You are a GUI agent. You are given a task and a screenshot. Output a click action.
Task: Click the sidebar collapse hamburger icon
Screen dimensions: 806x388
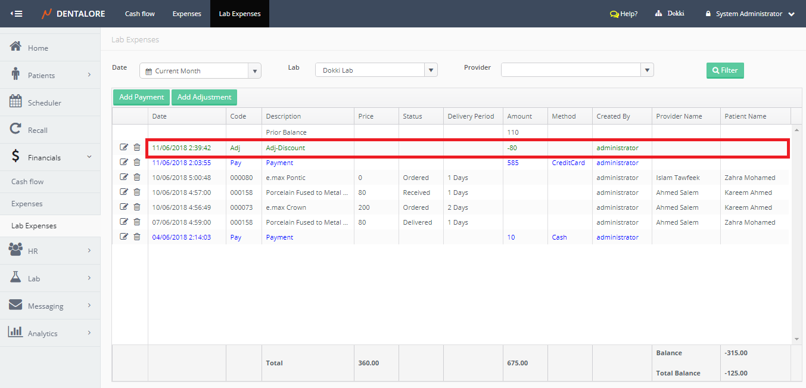(x=17, y=14)
